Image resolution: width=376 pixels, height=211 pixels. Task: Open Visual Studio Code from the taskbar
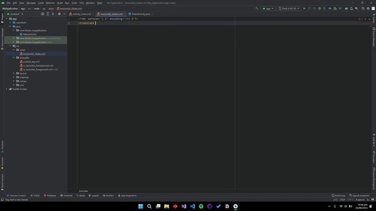click(192, 206)
